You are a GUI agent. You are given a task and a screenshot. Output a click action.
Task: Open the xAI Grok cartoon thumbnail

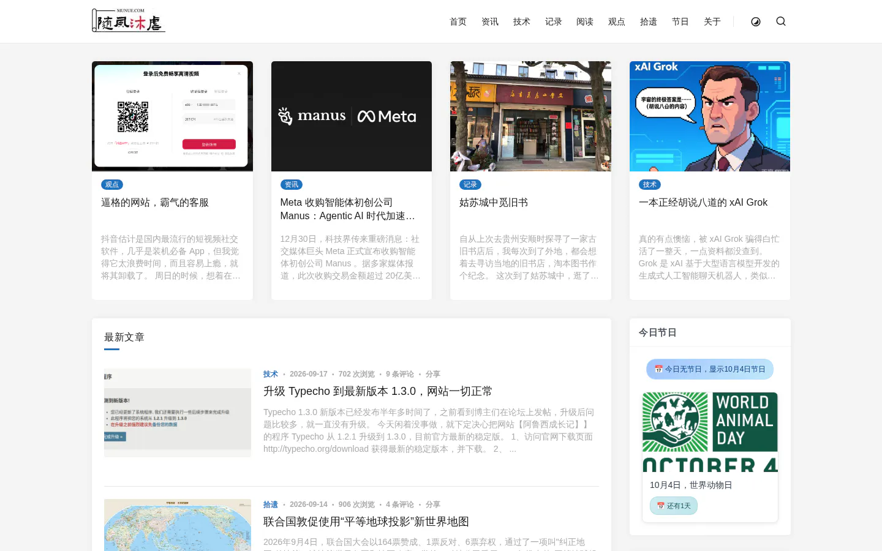[x=710, y=116]
